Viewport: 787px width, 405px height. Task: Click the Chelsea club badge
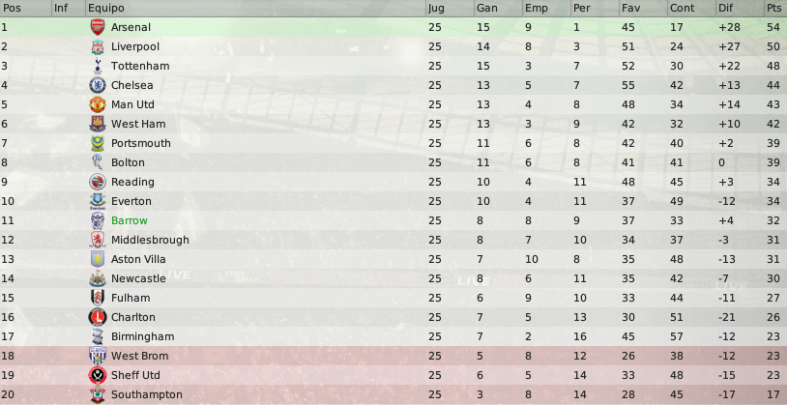[x=98, y=85]
